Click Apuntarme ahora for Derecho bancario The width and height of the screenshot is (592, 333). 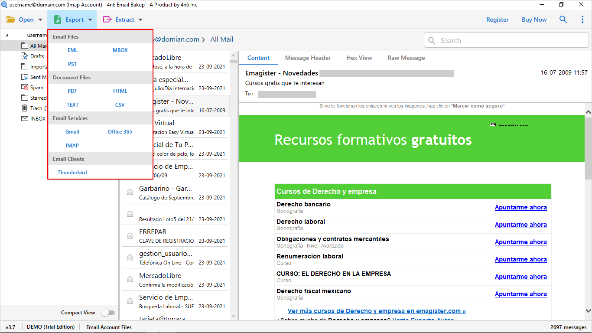(x=521, y=207)
